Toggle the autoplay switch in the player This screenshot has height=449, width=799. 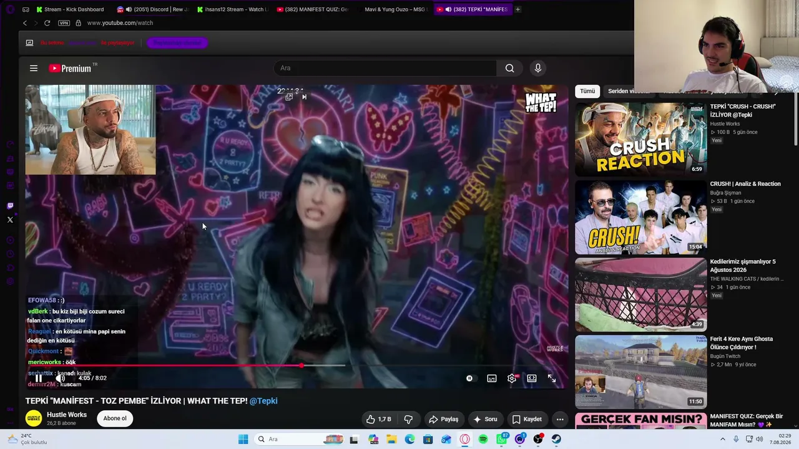(x=469, y=378)
